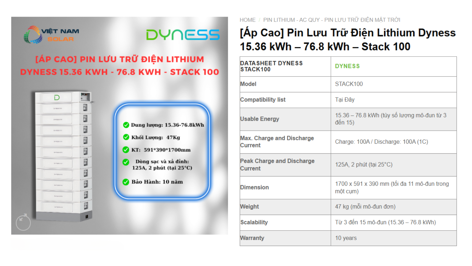The width and height of the screenshot is (472, 266).
Task: Select 'Max. Charge and Discharge Current' label
Action: click(277, 142)
